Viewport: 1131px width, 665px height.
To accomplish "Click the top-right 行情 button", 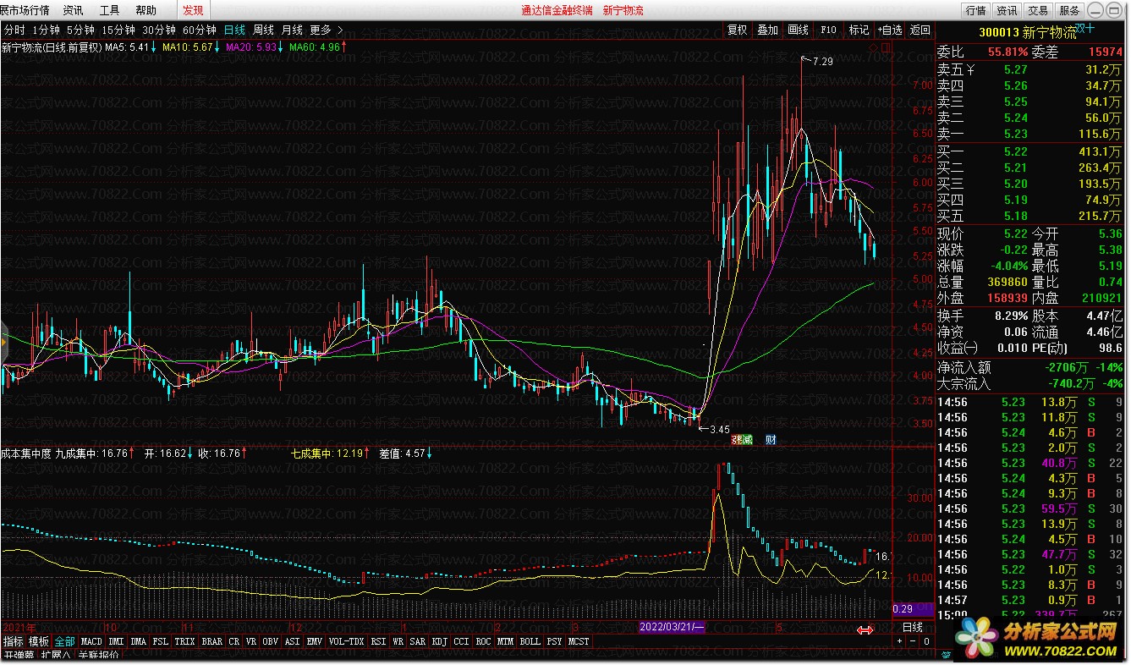I will 975,11.
